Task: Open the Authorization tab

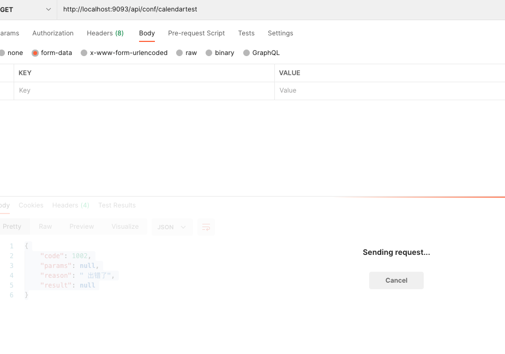Action: click(53, 33)
